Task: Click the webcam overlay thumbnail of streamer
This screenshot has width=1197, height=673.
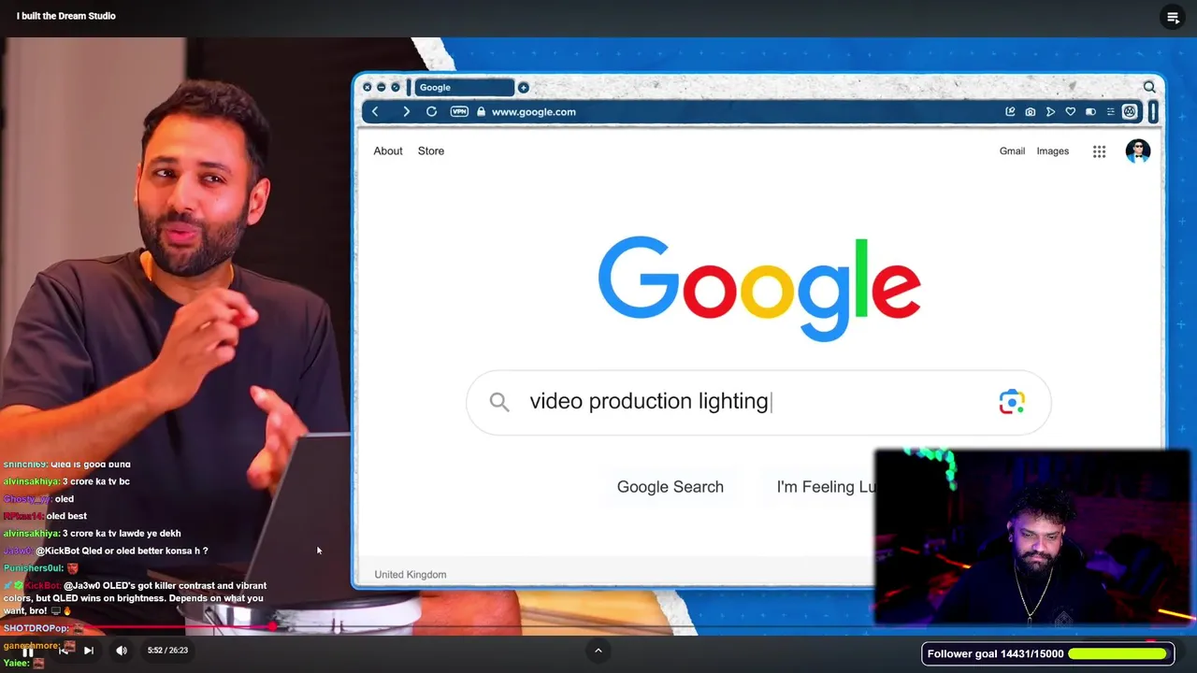Action: click(x=1032, y=538)
